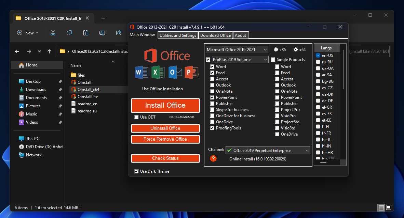404x218 pixels.
Task: Check the de-DE language box
Action: [318, 101]
